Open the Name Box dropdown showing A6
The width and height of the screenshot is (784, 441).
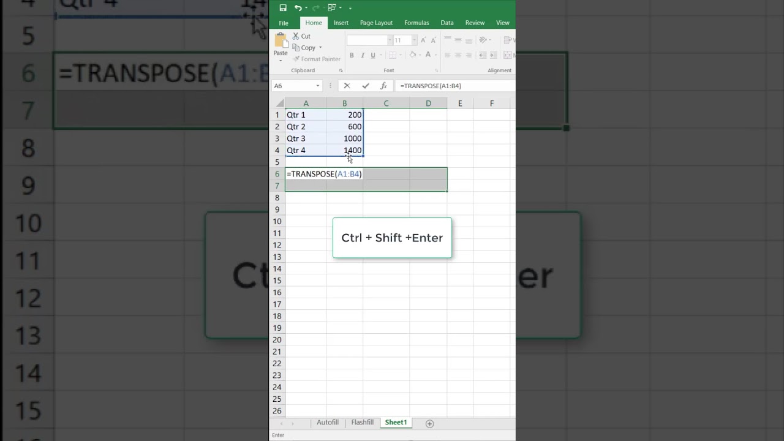point(317,86)
